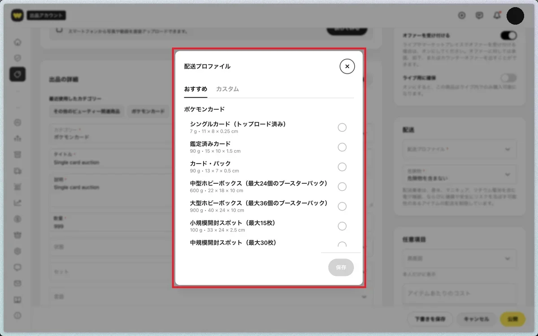Choose 大型ホビーボックス（最大36個）radio option
538x336 pixels.
tap(342, 207)
